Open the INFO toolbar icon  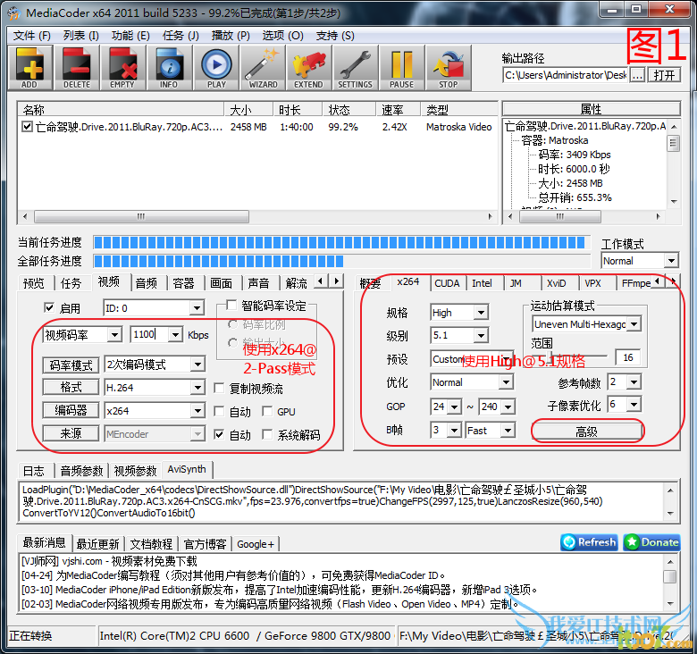(169, 67)
